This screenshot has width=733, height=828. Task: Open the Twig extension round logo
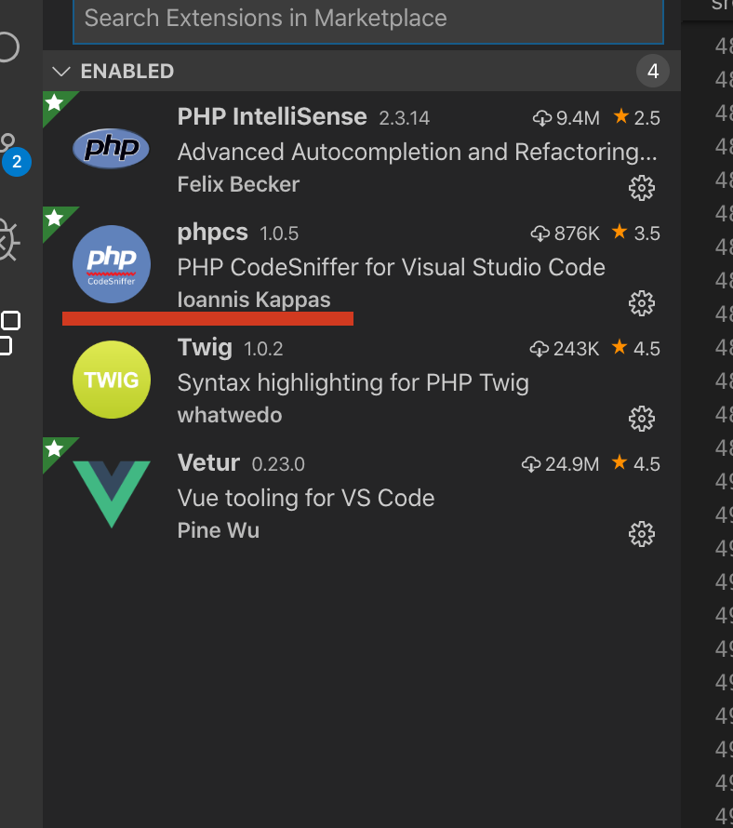[112, 380]
